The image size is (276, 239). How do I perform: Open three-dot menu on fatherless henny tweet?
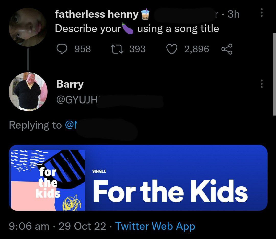[x=262, y=13]
